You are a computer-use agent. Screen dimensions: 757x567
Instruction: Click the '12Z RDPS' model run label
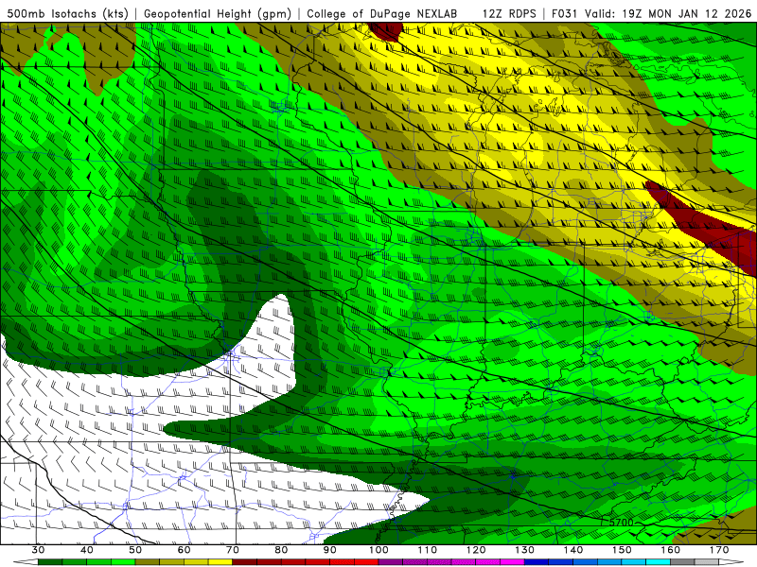pos(509,13)
